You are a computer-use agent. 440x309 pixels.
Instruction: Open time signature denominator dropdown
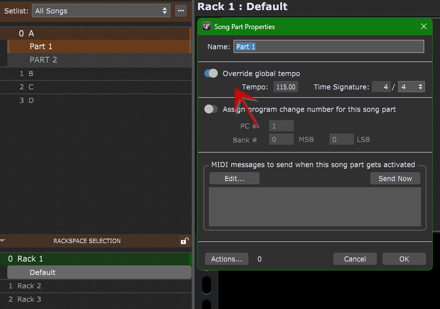[x=411, y=87]
